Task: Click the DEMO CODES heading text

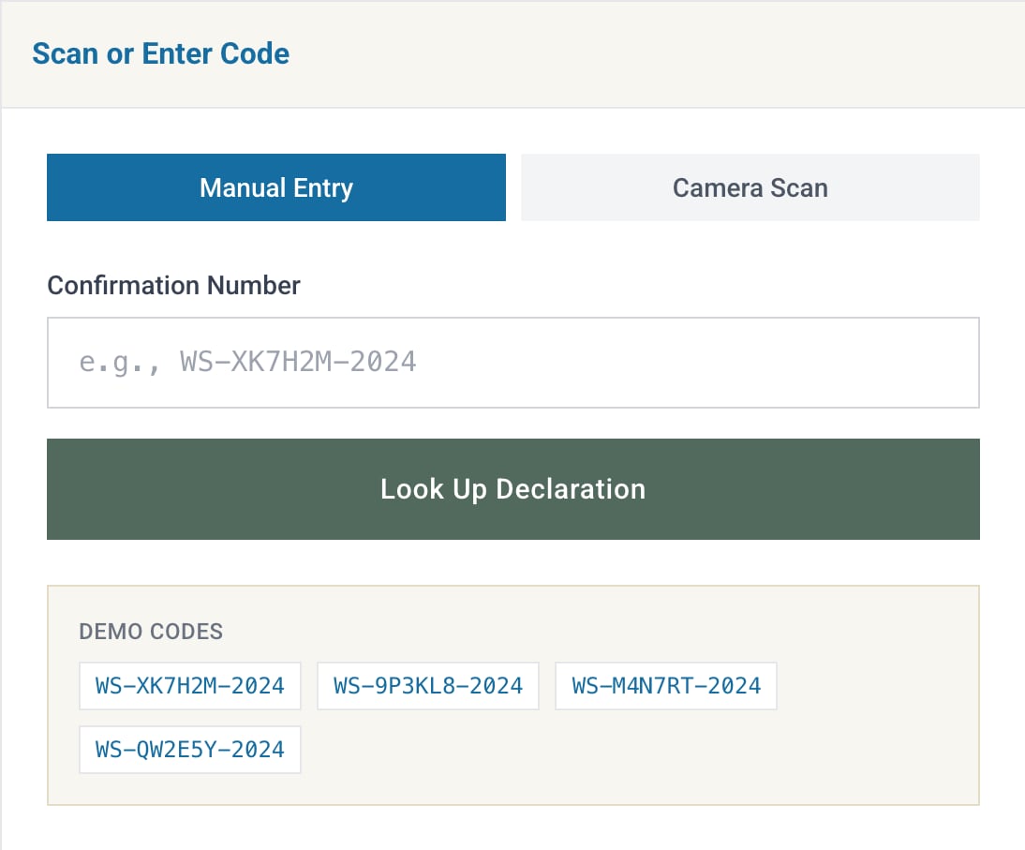Action: click(x=151, y=632)
